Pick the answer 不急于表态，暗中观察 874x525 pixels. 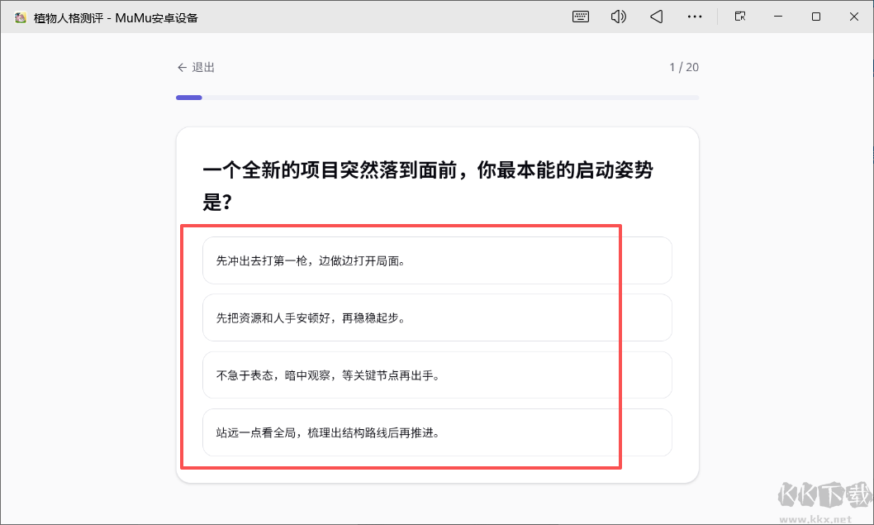[x=436, y=375]
